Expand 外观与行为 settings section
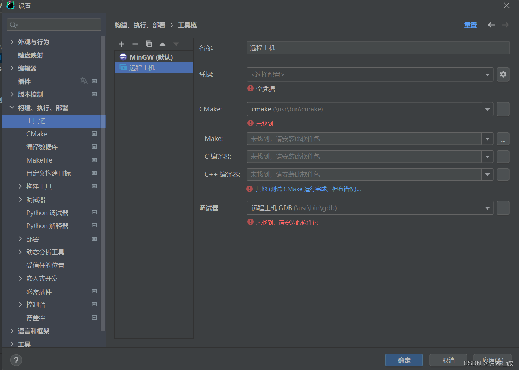The height and width of the screenshot is (370, 519). [12, 42]
